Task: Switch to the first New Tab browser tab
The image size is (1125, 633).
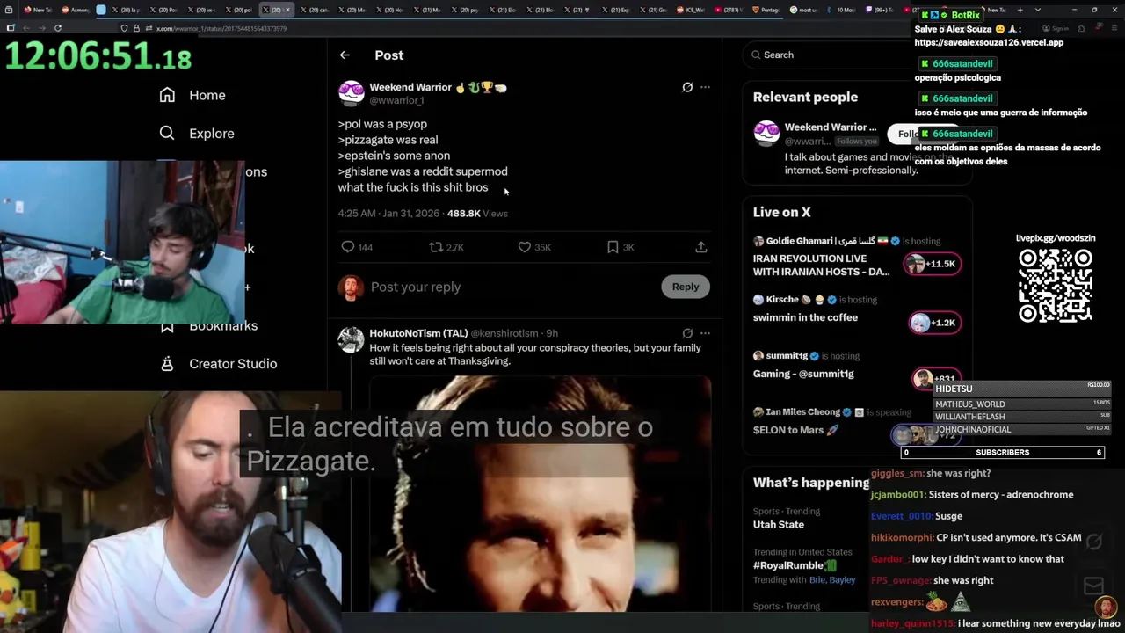Action: pyautogui.click(x=38, y=10)
